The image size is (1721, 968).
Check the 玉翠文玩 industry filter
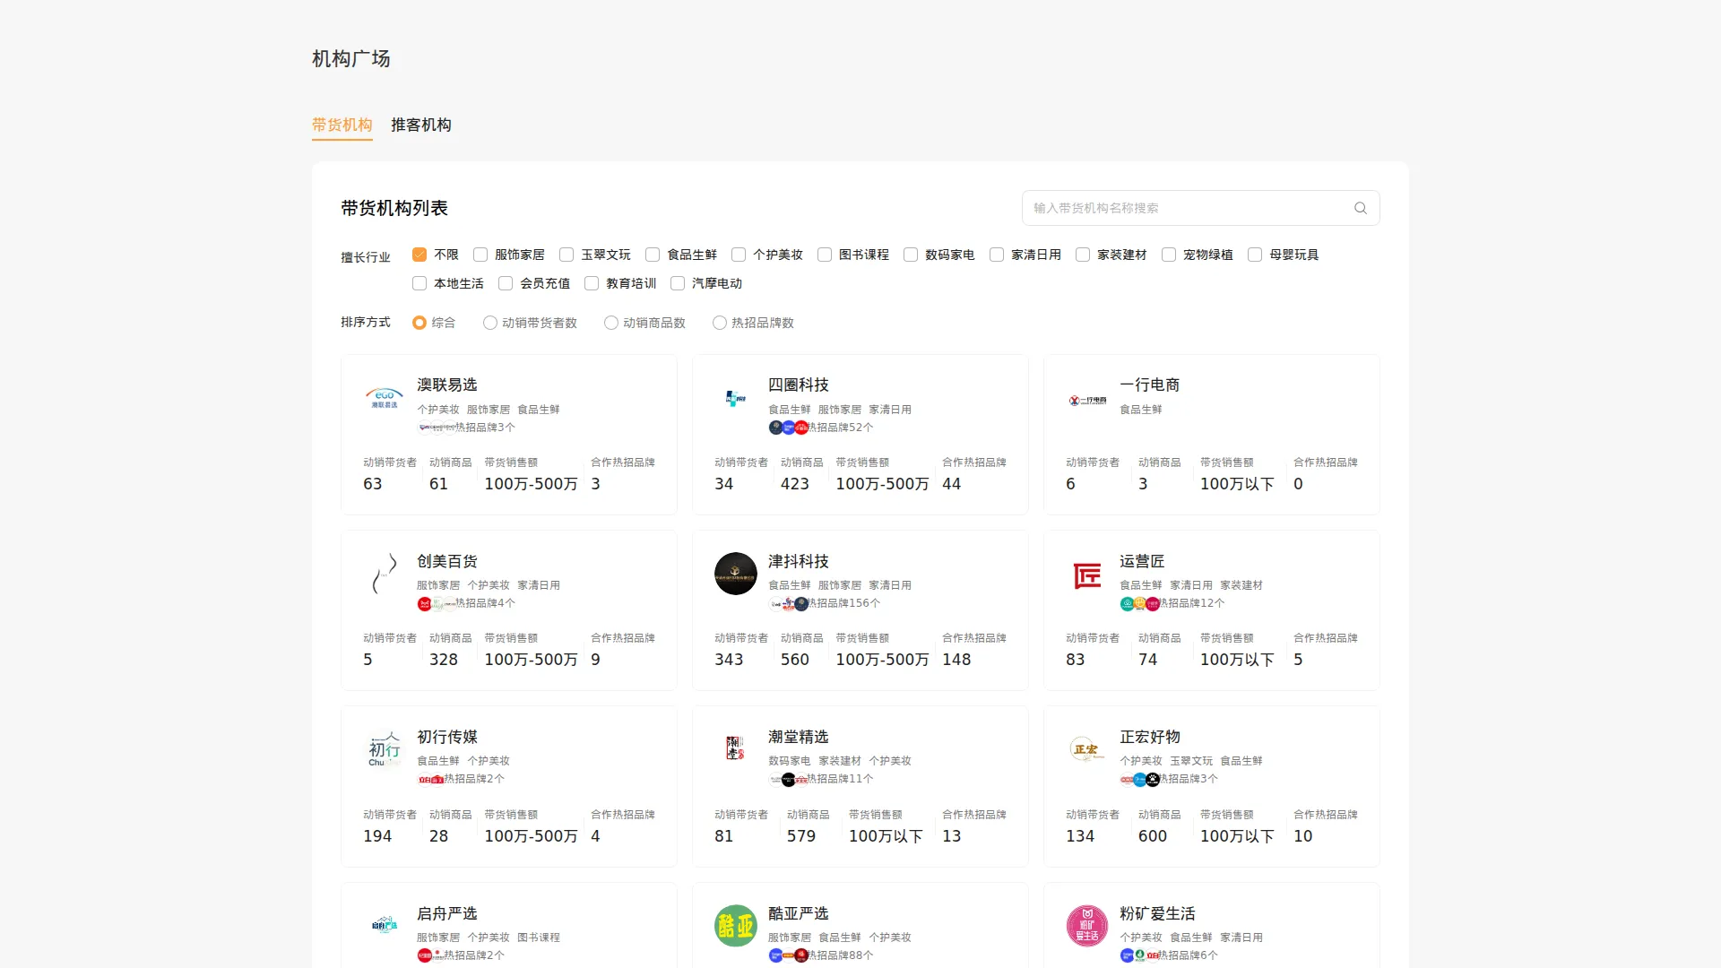[x=566, y=255]
